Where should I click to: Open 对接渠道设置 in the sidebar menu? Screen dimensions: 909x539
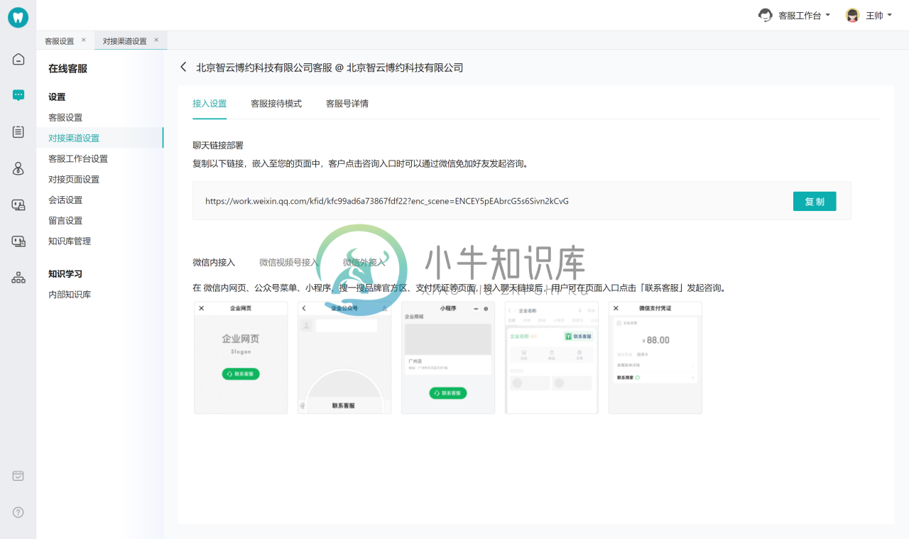click(74, 138)
